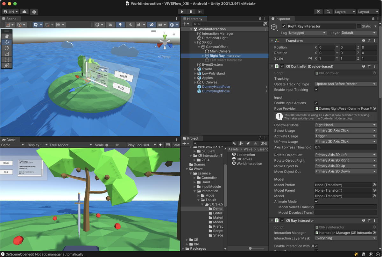The width and height of the screenshot is (382, 257).
Task: Open Update Tracking Type dropdown
Action: coord(346,84)
